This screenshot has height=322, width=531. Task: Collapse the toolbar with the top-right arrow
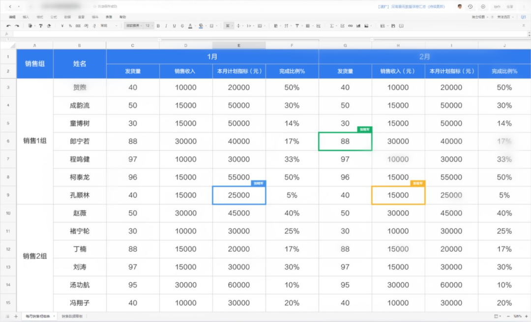click(x=524, y=26)
